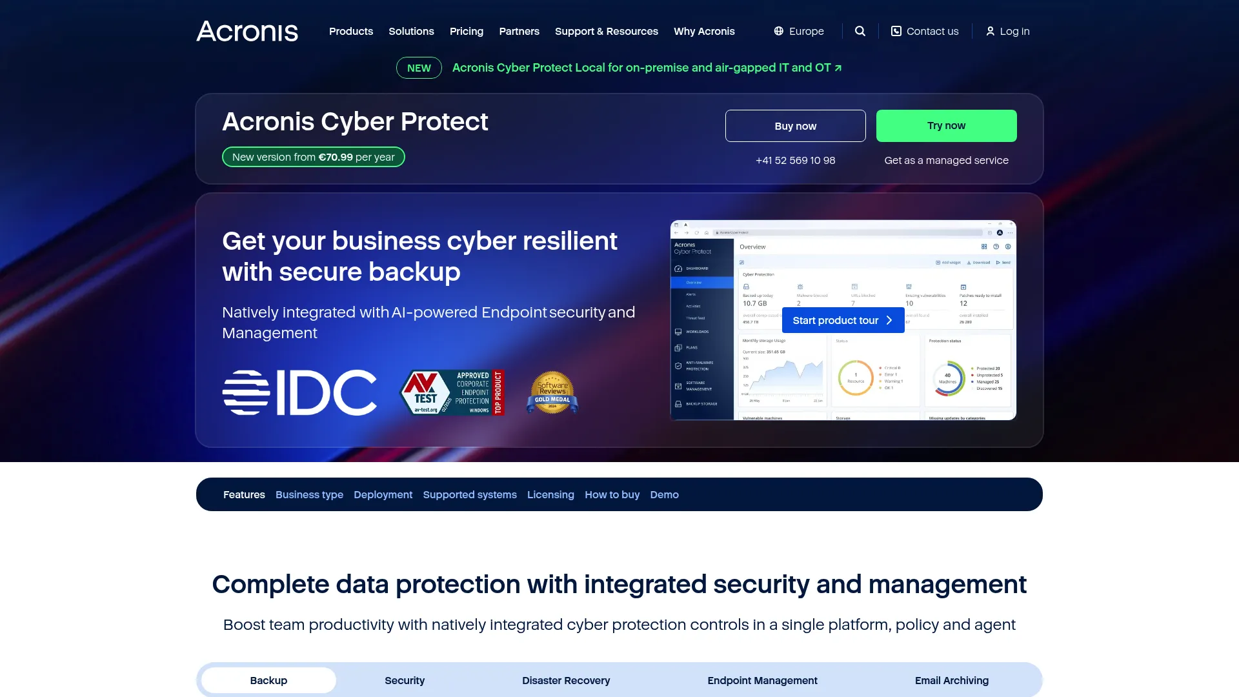Click Log in
The image size is (1239, 697).
(1007, 31)
